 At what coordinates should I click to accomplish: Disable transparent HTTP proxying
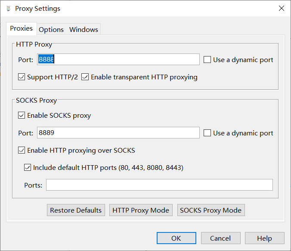85,77
